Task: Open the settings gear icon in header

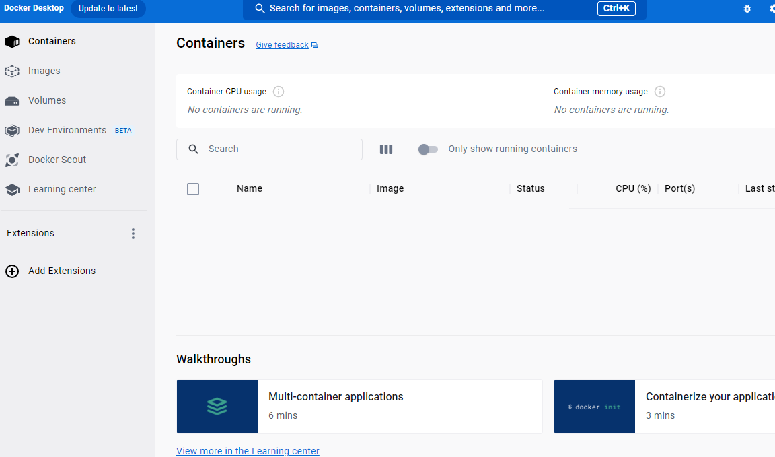Action: tap(772, 9)
